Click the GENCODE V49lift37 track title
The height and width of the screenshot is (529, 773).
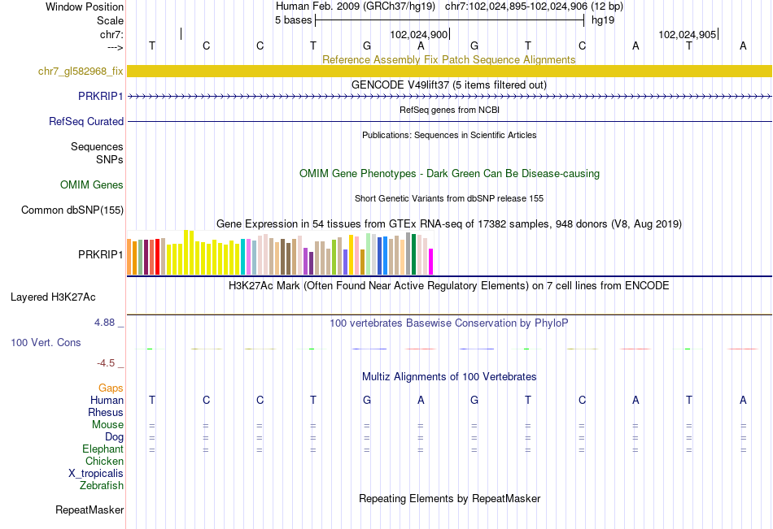coord(448,85)
